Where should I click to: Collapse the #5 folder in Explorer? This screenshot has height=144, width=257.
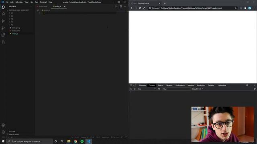12,25
